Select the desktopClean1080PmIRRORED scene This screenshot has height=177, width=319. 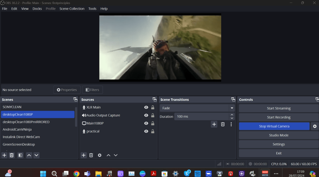tap(38, 122)
